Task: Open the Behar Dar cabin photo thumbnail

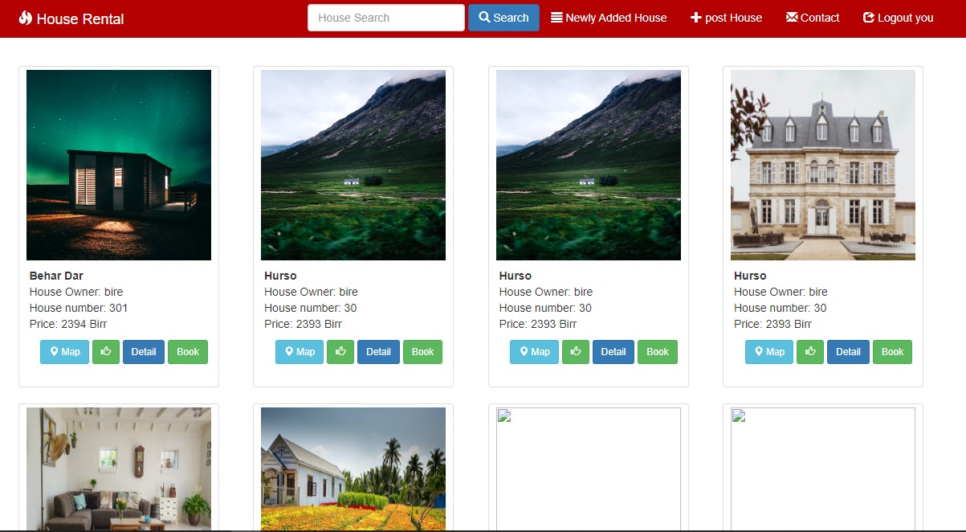Action: (119, 165)
